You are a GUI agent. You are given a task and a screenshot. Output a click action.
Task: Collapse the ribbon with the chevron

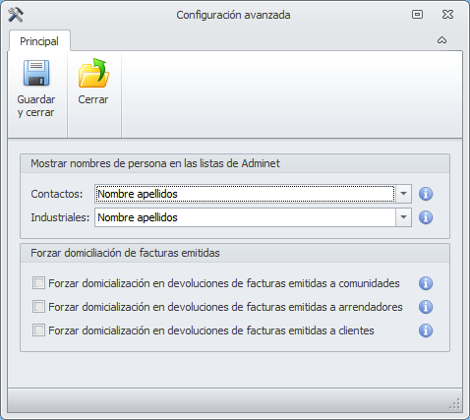click(x=441, y=40)
